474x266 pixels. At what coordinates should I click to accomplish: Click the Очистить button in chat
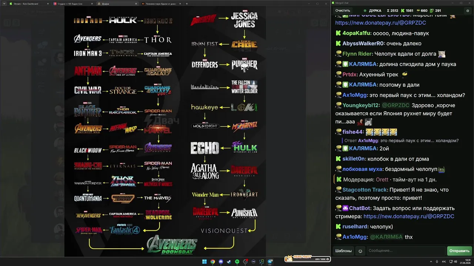[x=343, y=11]
